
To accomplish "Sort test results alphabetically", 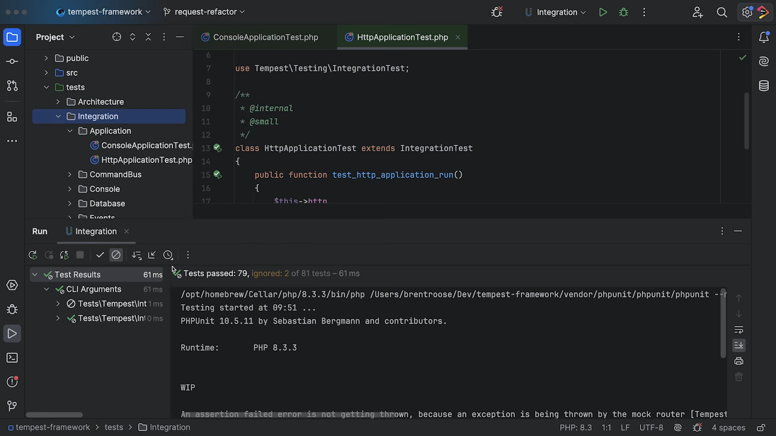I will click(x=136, y=255).
